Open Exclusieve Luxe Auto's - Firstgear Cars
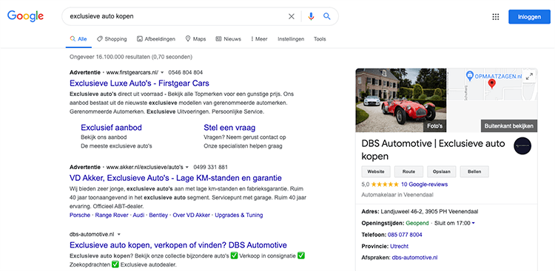 coord(139,83)
